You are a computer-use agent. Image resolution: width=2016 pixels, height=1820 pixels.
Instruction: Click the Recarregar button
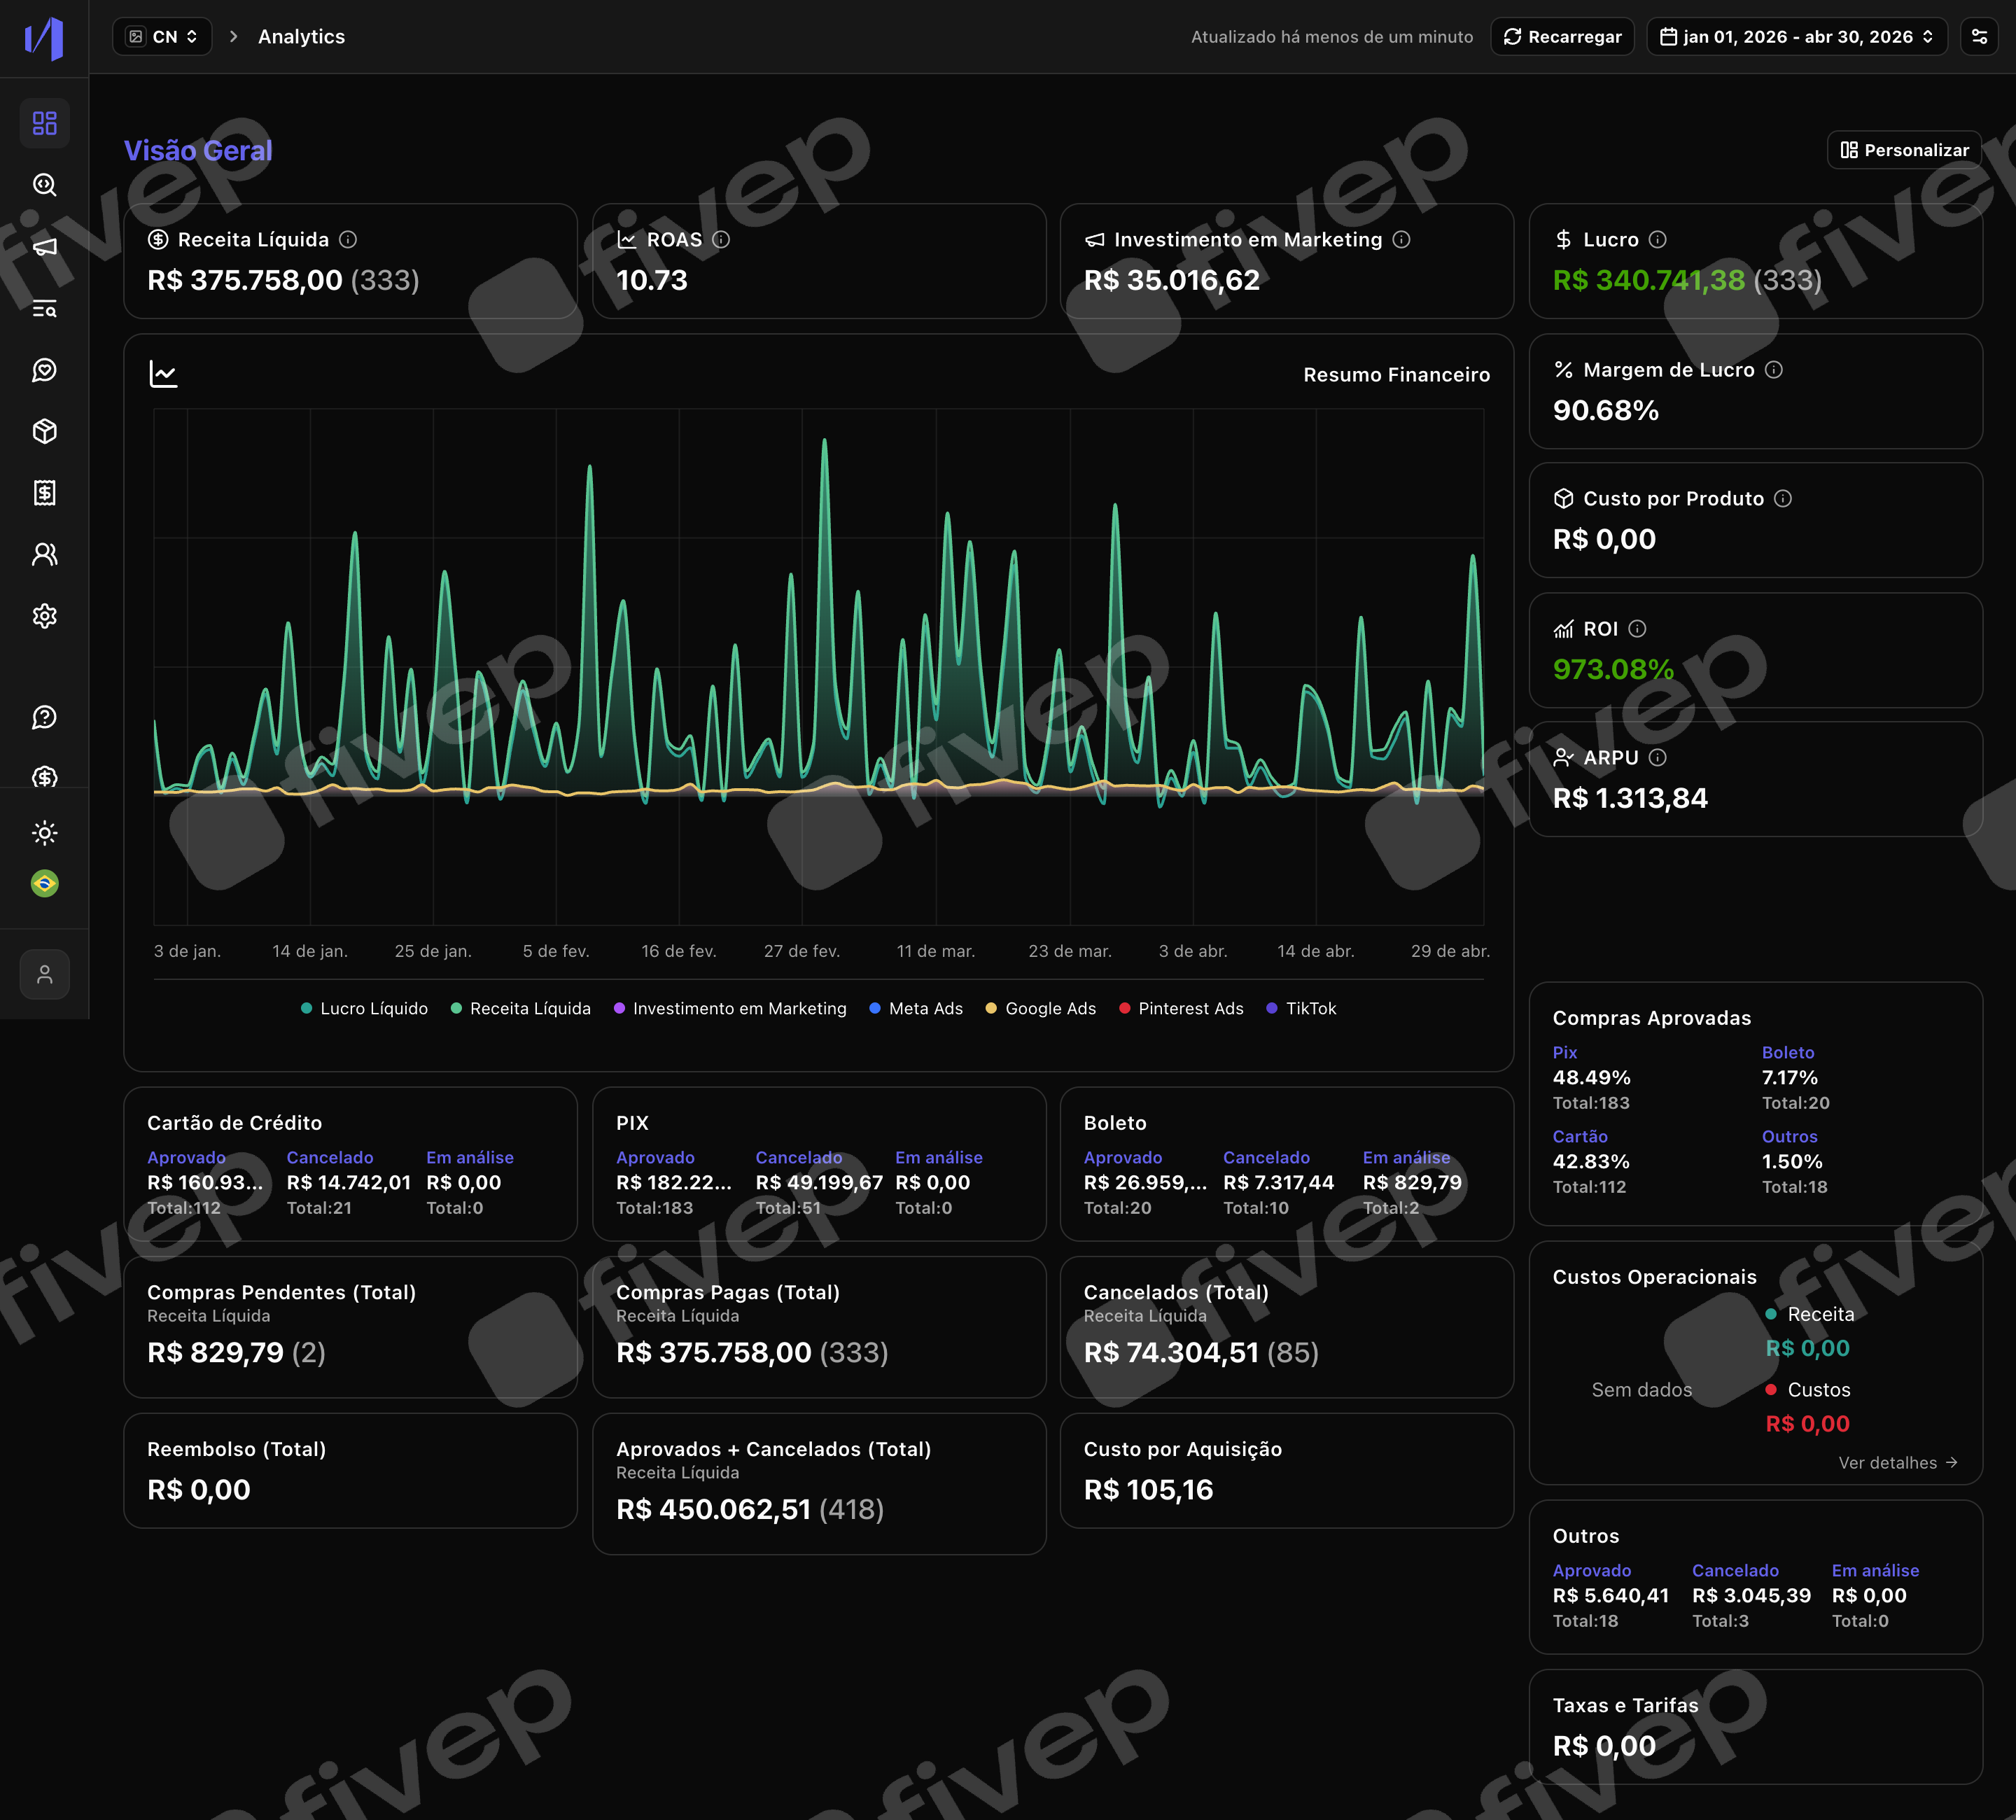click(x=1562, y=37)
